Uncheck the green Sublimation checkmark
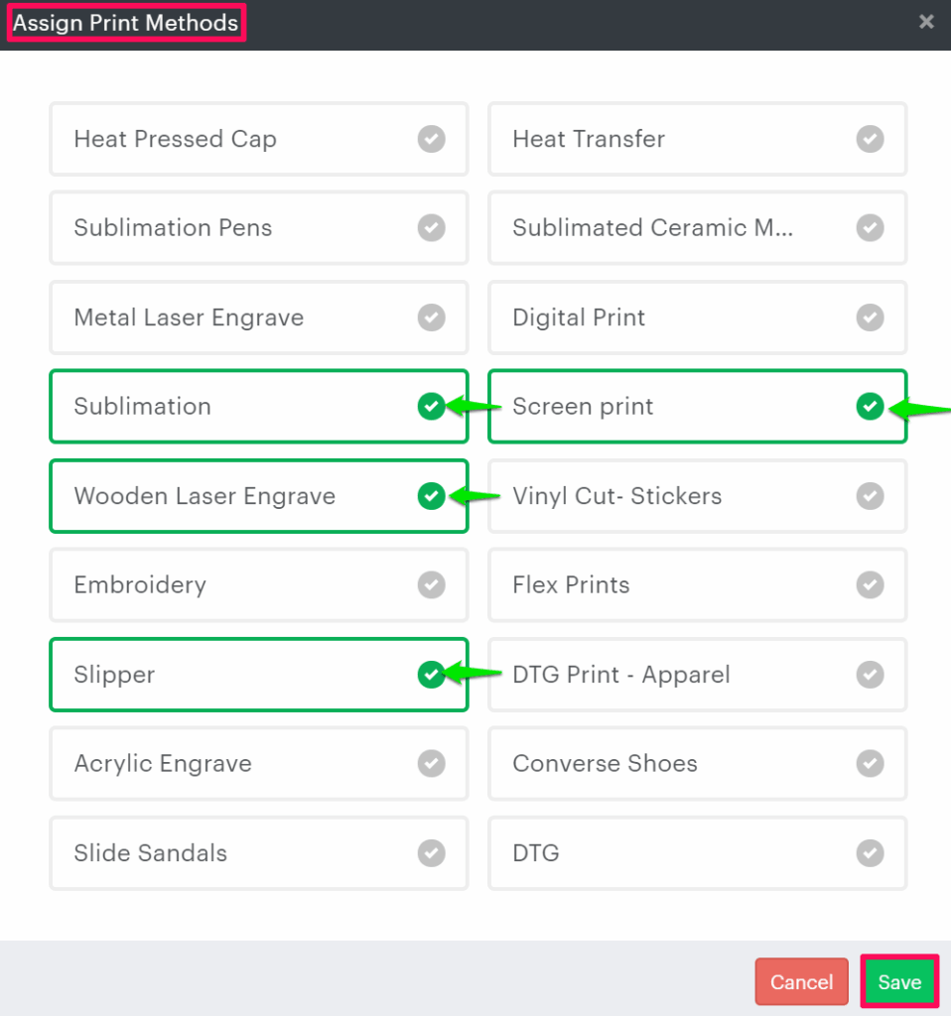The image size is (951, 1016). pyautogui.click(x=431, y=407)
